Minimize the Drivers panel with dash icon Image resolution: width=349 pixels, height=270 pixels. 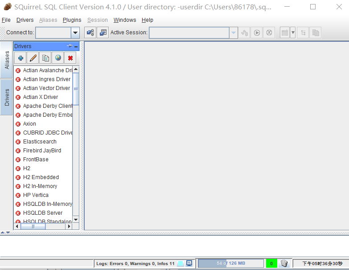point(76,46)
